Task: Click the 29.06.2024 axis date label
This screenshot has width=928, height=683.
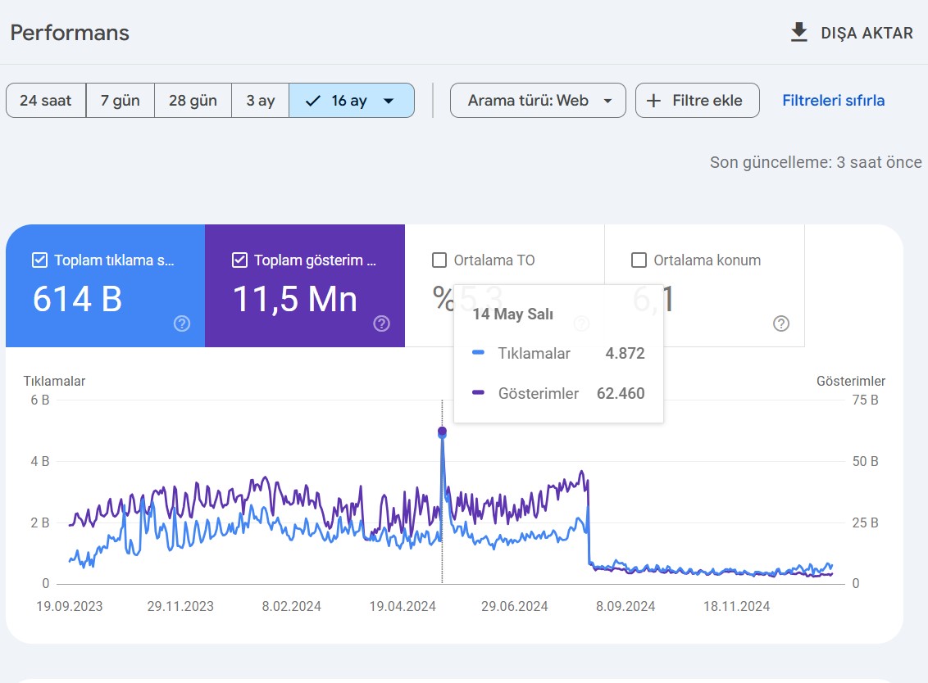Action: tap(514, 606)
